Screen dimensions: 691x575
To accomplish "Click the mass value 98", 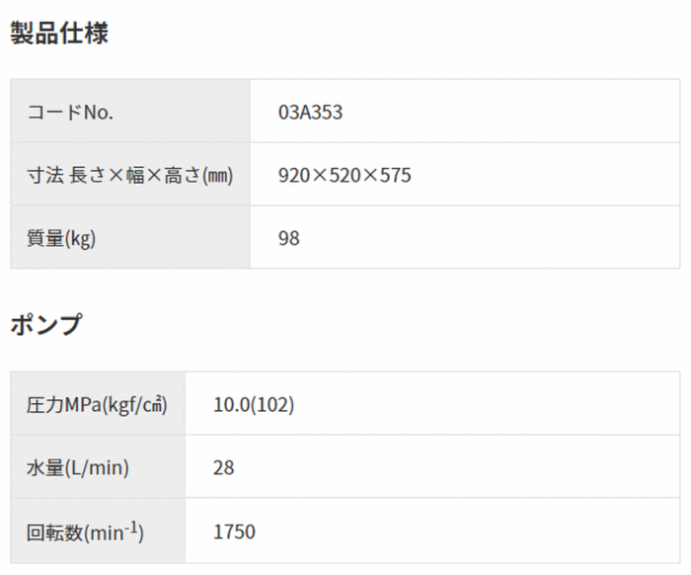I will (x=289, y=238).
